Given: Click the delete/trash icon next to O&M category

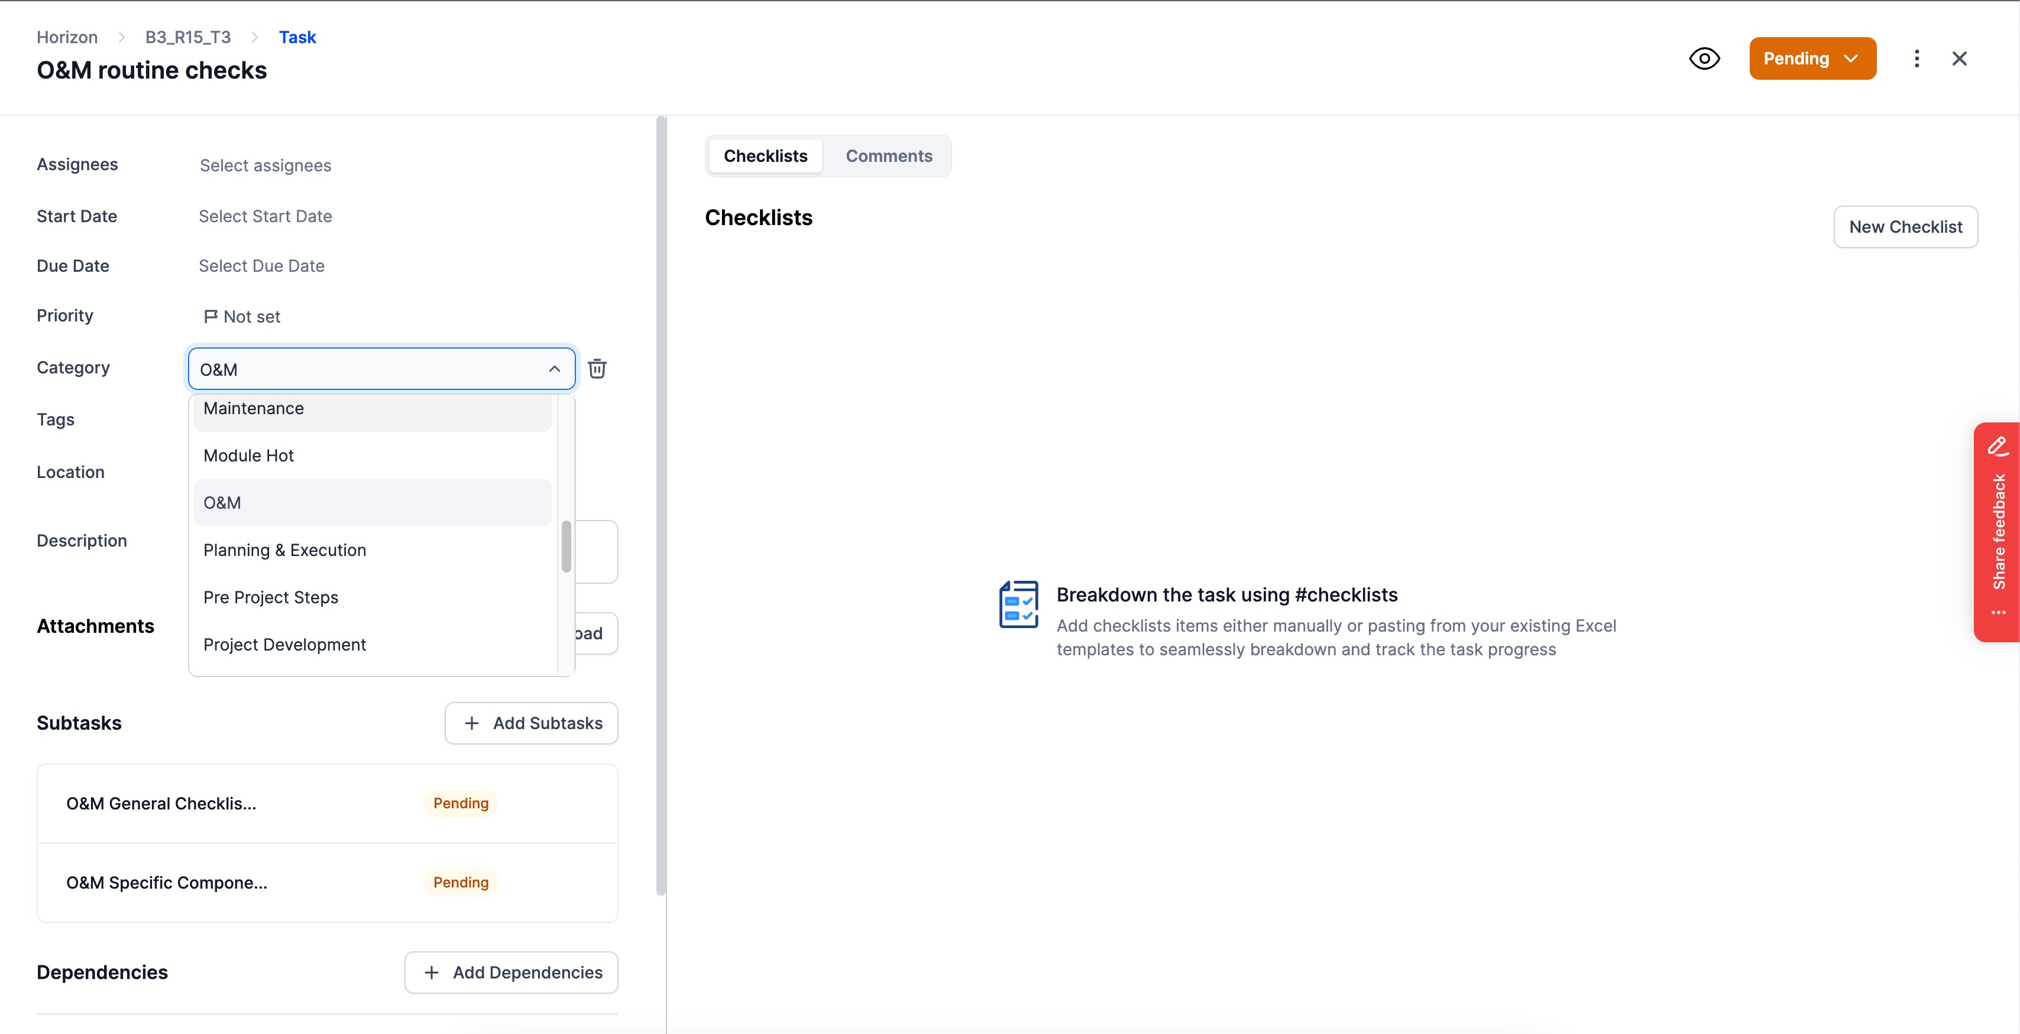Looking at the screenshot, I should coord(597,369).
